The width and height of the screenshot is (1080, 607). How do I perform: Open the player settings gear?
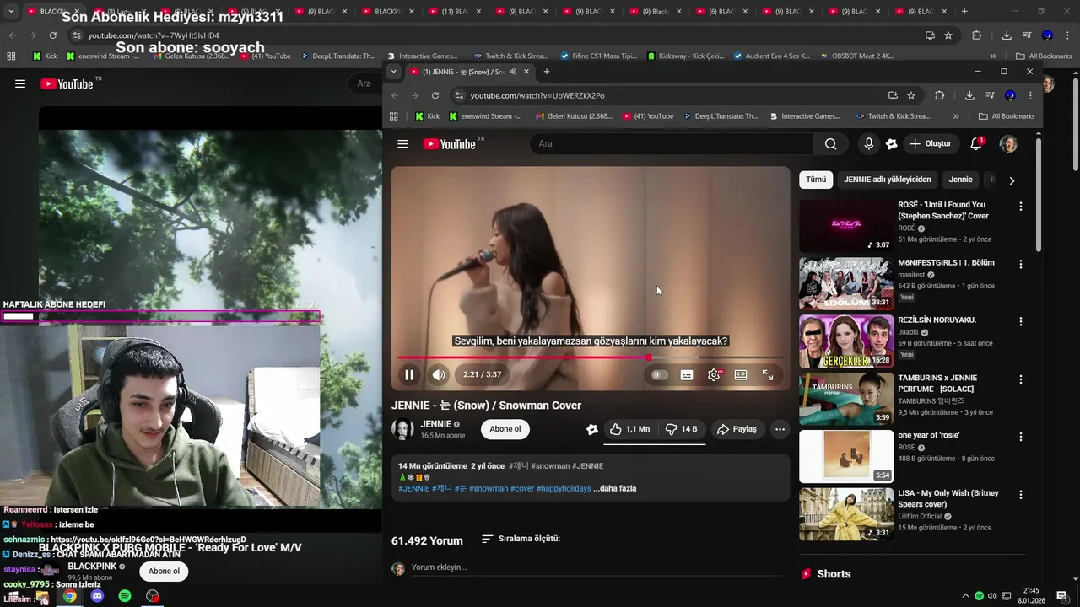714,375
